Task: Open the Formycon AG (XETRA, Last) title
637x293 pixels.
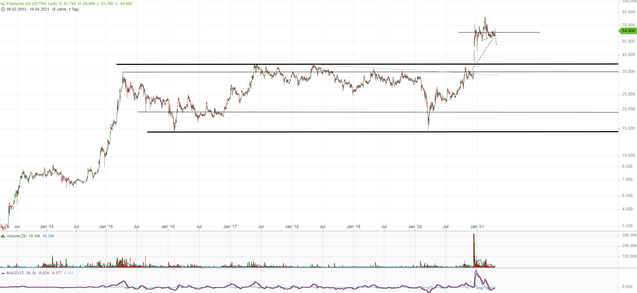Action: (32, 4)
